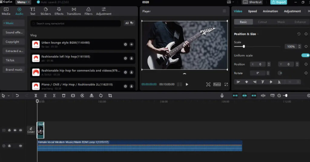Expand the selection tool dropdown arrow

[9, 96]
